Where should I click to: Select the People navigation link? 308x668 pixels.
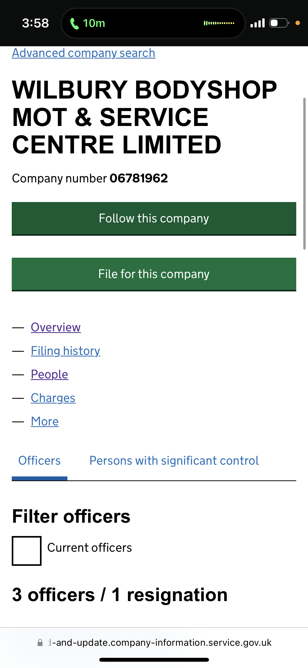click(49, 374)
